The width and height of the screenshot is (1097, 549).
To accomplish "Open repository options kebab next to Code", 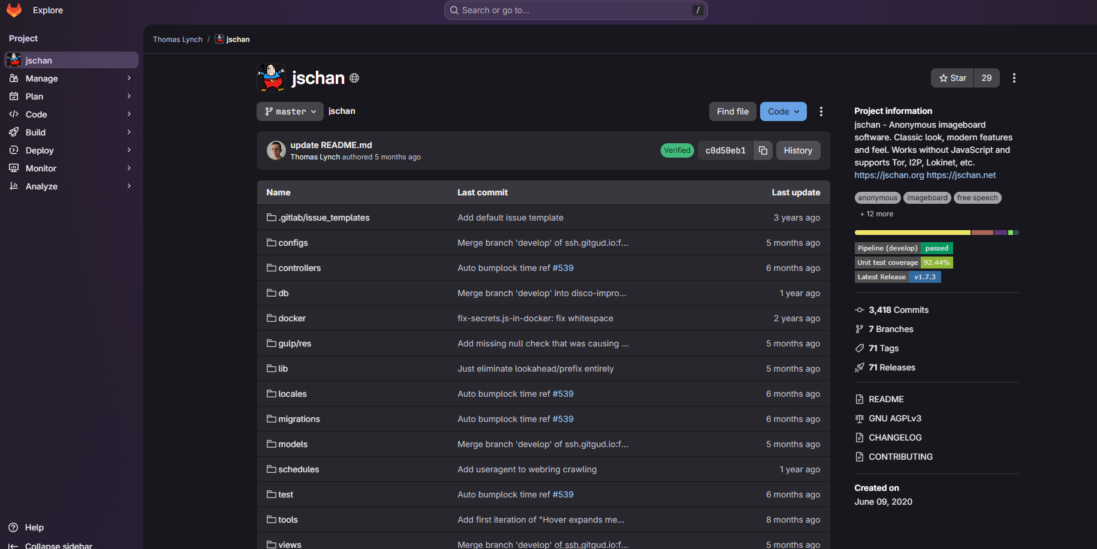I will pos(821,111).
